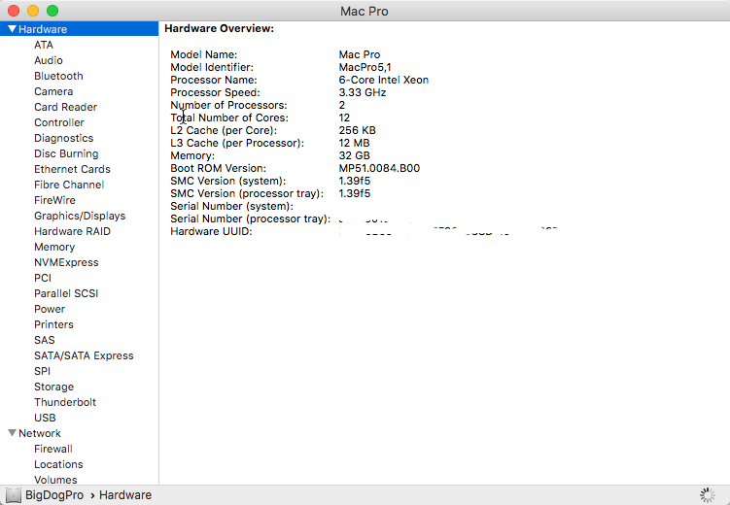Click the 3.33 GHz processor speed

coord(363,92)
